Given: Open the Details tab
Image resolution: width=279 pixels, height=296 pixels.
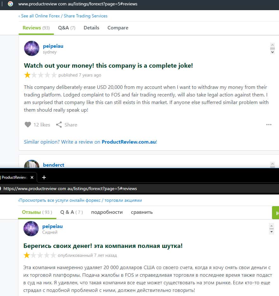Looking at the screenshot, I should coord(91,28).
